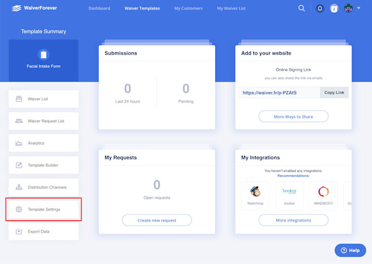Click More Ways to Share button
The image size is (372, 264).
(x=294, y=116)
